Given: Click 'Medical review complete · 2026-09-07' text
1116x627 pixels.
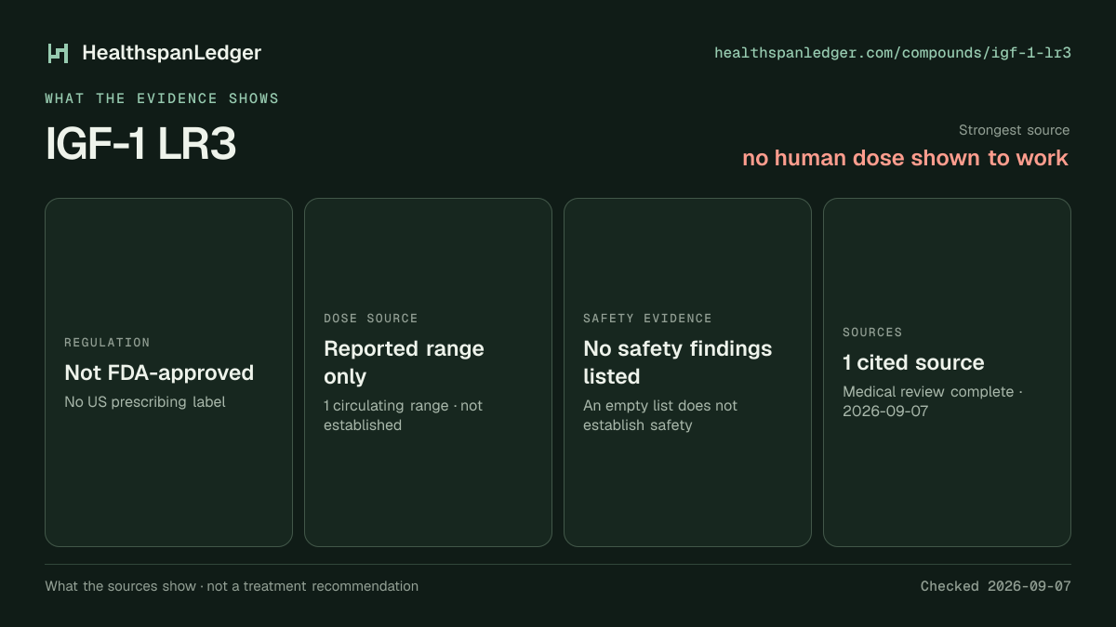Looking at the screenshot, I should point(933,401).
